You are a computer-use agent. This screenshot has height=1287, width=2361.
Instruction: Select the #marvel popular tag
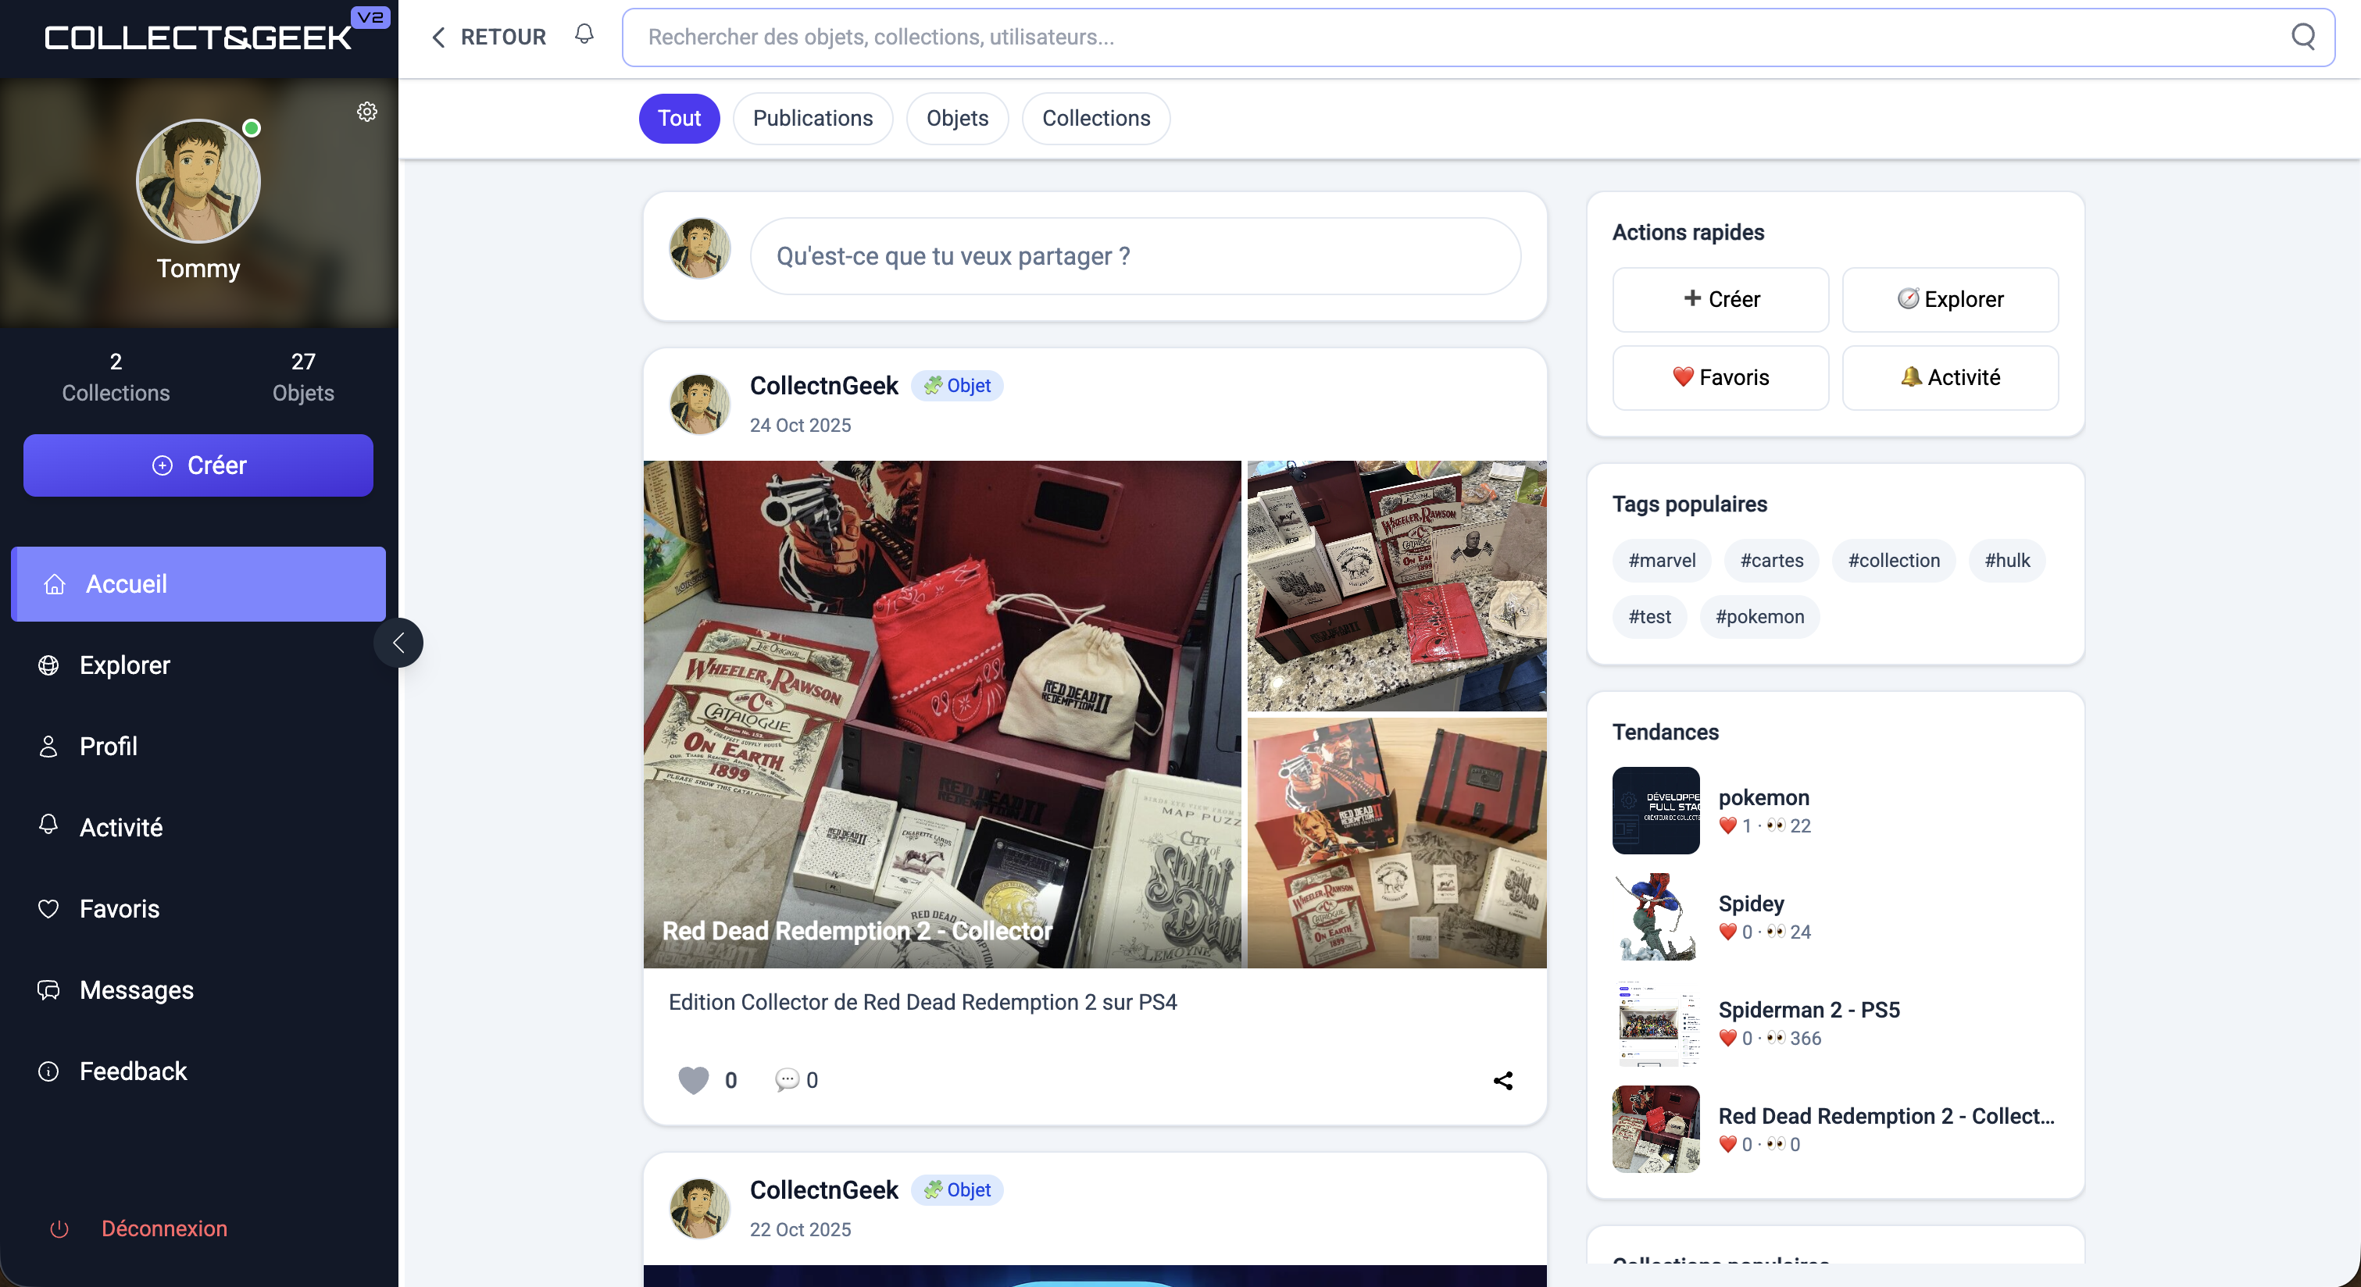(1661, 561)
